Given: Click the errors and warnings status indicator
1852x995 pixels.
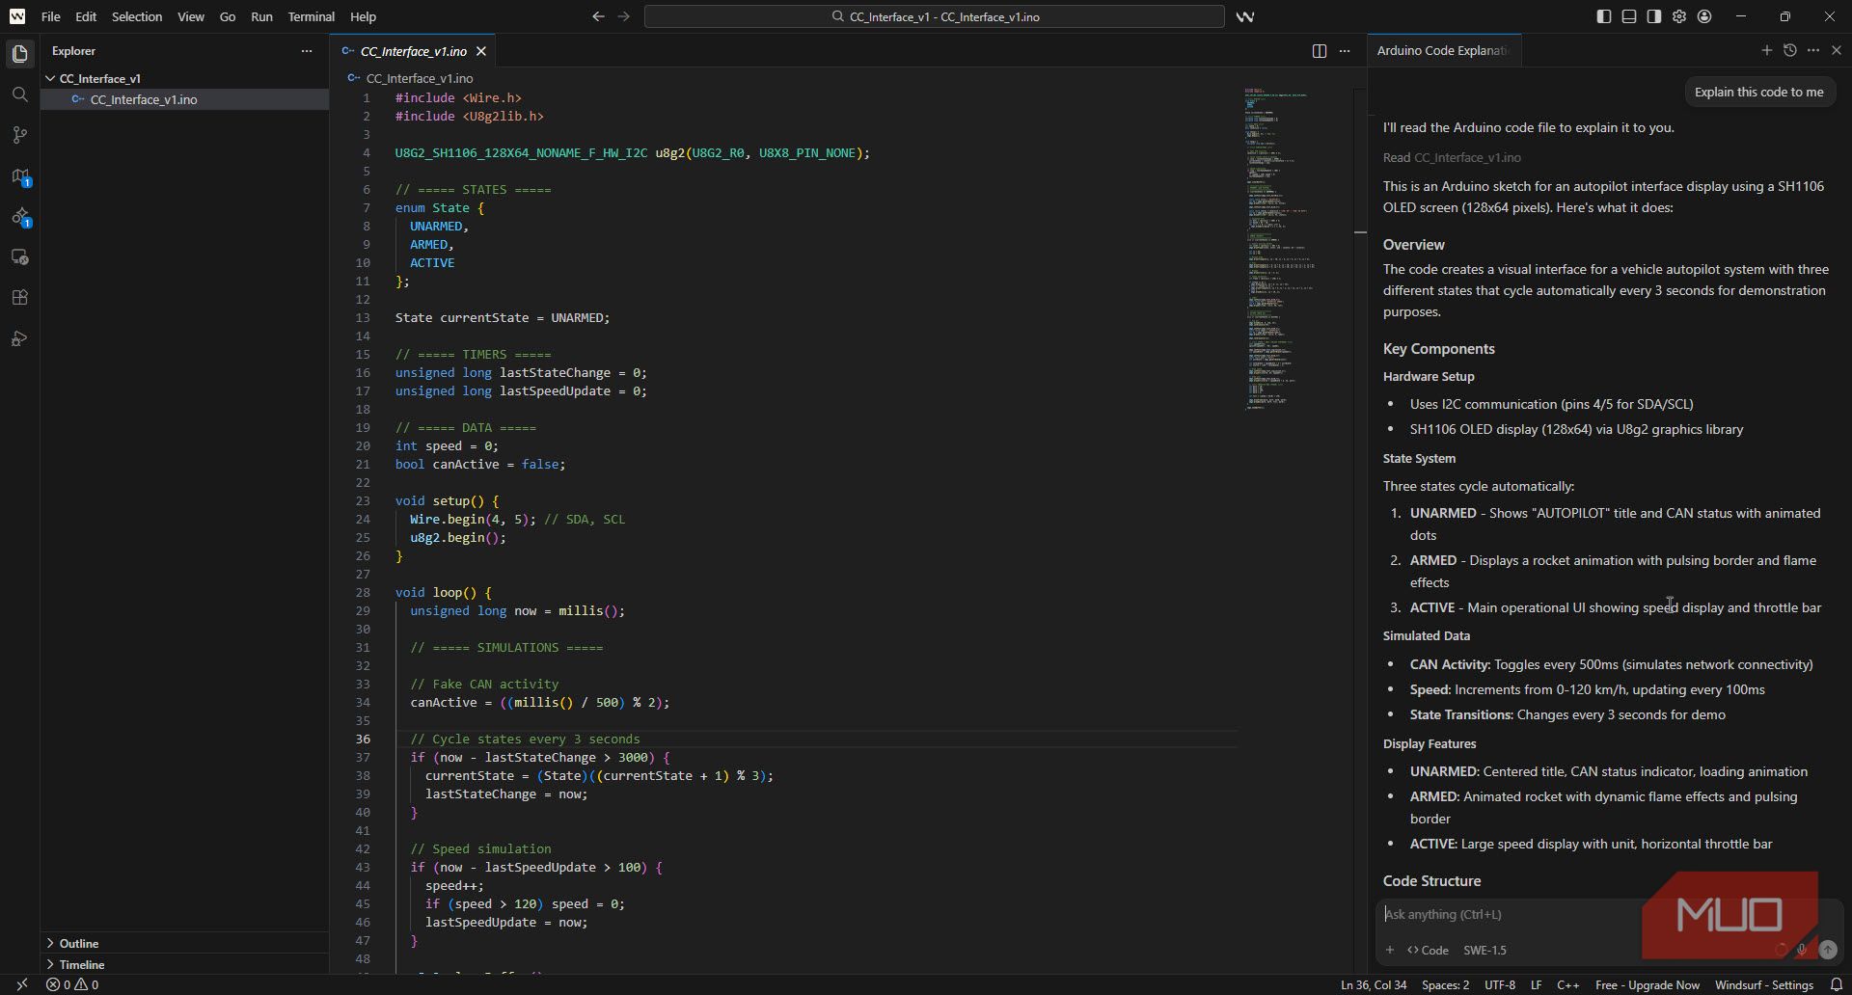Looking at the screenshot, I should click(x=72, y=984).
